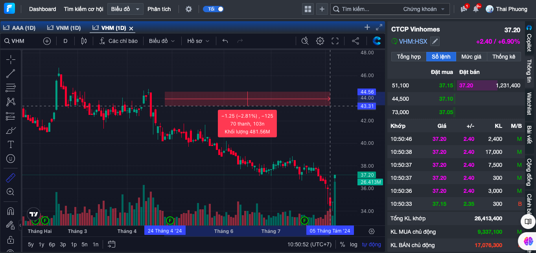Redo the chart action
Viewport: 536px width, 253px height.
pyautogui.click(x=240, y=41)
